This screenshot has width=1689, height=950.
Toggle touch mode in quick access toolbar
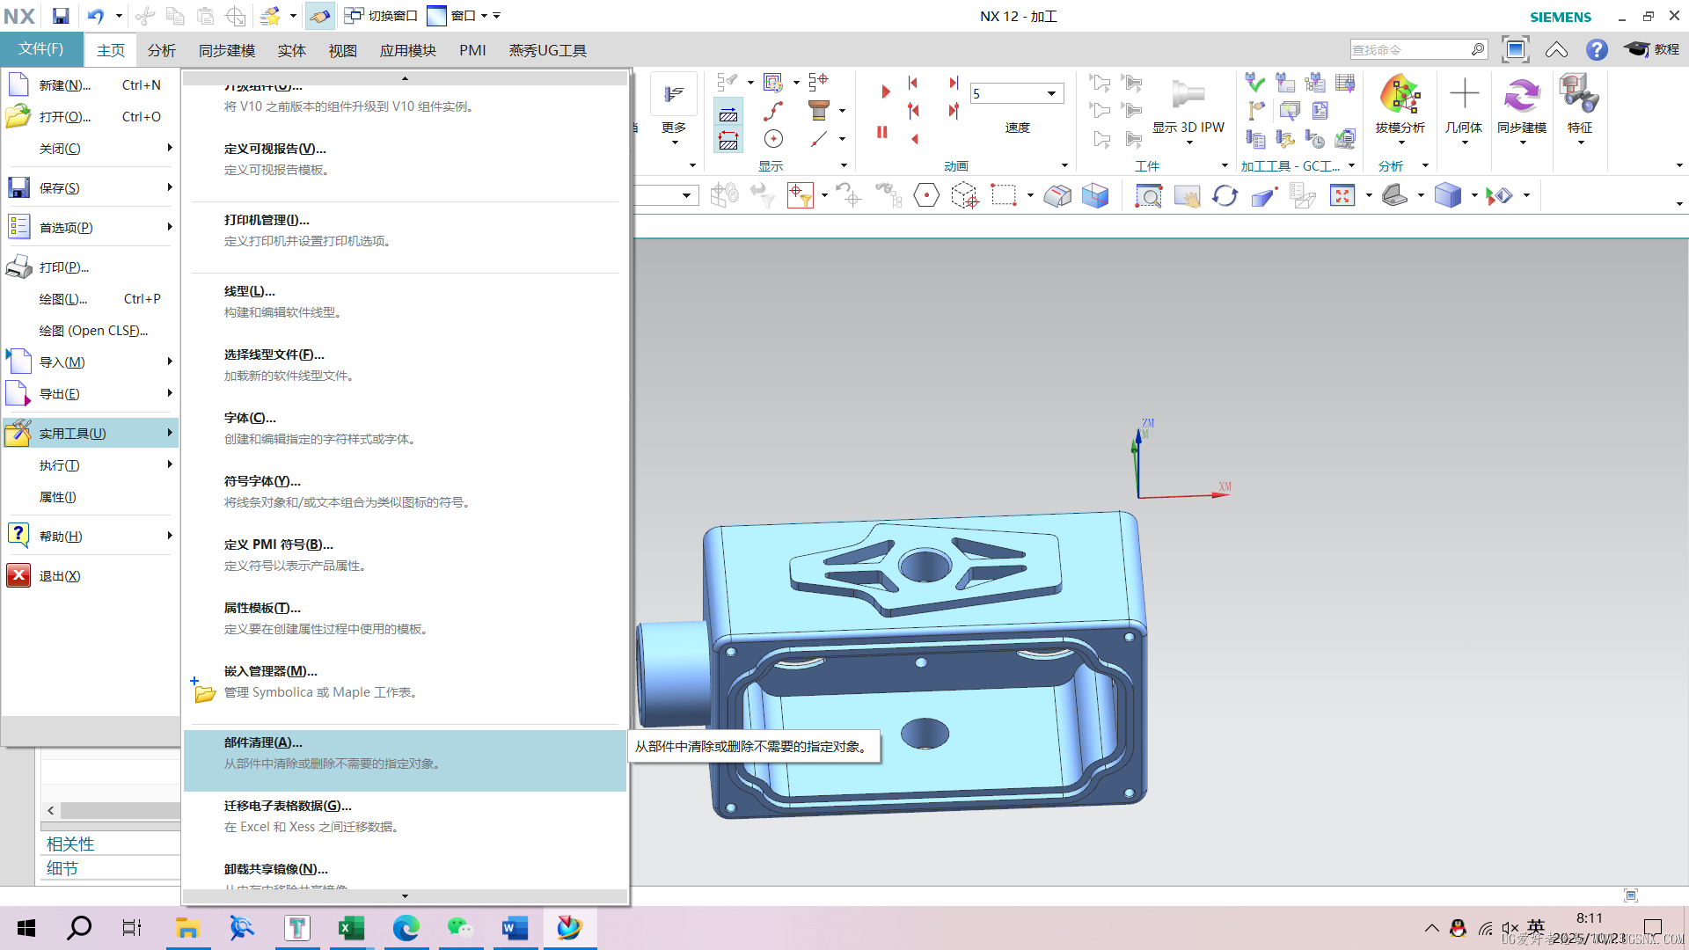point(320,16)
